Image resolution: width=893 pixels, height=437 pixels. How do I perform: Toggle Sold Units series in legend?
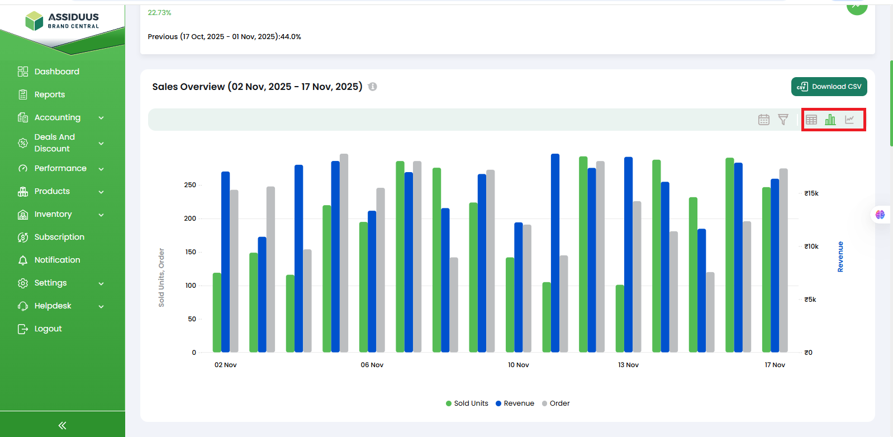click(467, 403)
